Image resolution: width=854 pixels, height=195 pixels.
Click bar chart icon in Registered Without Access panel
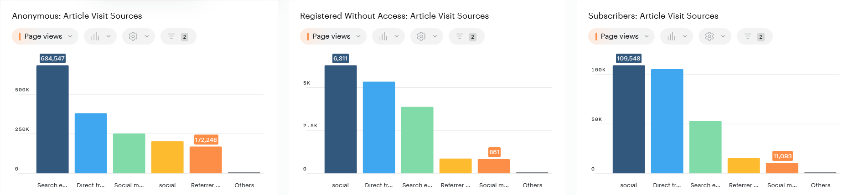(x=383, y=36)
